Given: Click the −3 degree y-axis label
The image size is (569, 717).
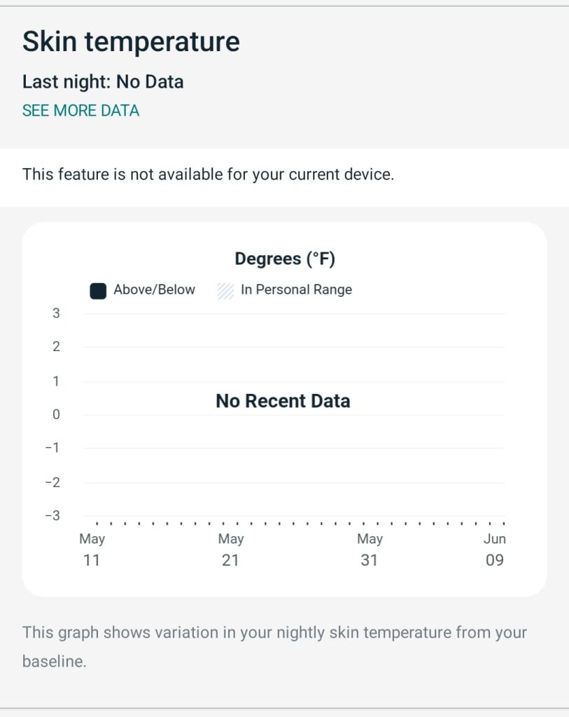Looking at the screenshot, I should pos(53,516).
